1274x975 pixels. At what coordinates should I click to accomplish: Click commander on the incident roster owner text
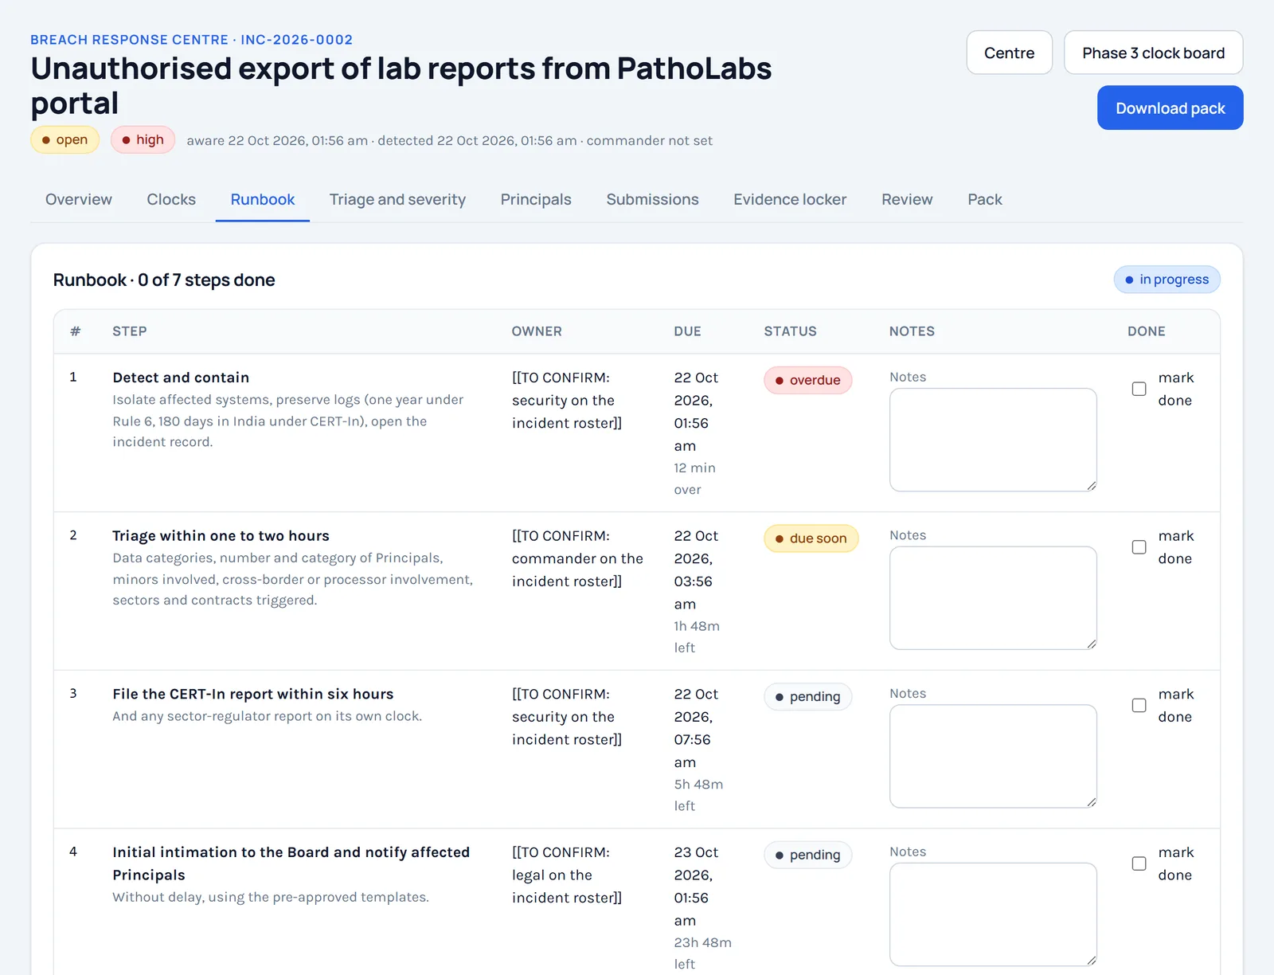pos(577,558)
